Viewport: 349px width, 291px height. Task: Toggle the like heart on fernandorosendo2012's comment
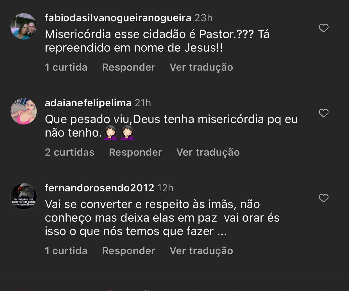(323, 198)
